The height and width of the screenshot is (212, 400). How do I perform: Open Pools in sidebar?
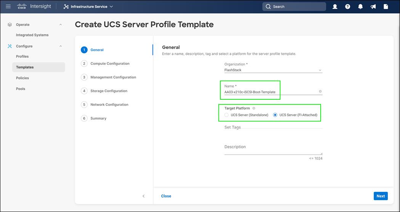[21, 89]
